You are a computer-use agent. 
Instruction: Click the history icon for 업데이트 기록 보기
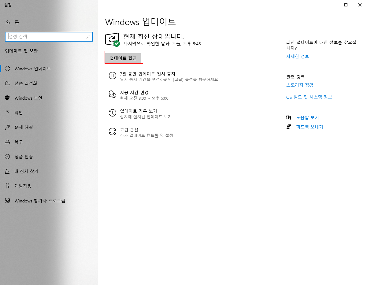click(112, 113)
